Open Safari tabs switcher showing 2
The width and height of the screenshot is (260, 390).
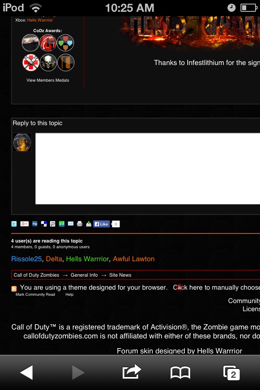point(232,373)
